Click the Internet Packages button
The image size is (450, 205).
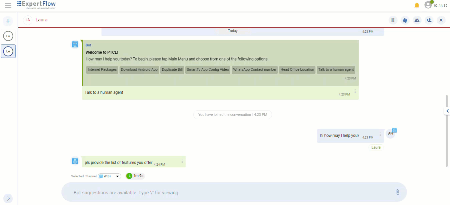click(102, 70)
